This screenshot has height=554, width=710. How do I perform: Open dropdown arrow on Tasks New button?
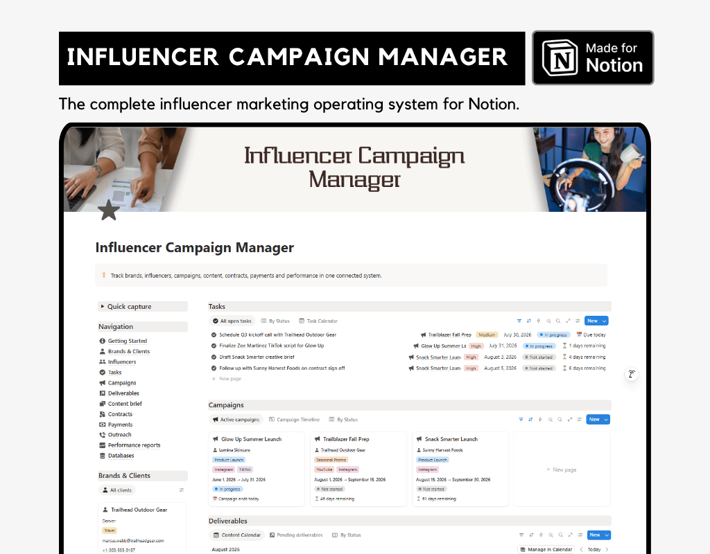pos(605,321)
